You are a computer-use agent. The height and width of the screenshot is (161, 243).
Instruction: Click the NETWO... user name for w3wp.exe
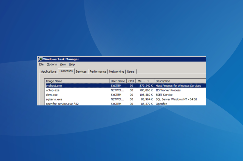[117, 90]
